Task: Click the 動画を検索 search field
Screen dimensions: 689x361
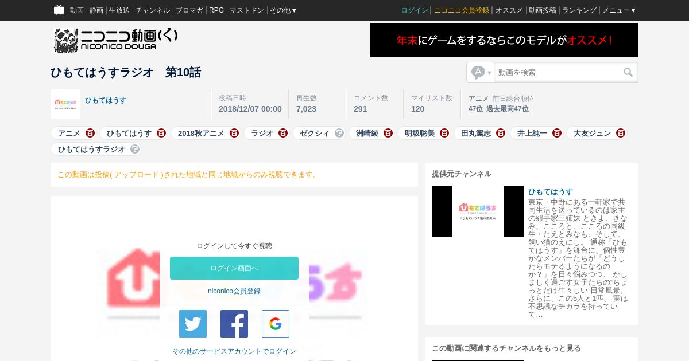Action: [558, 72]
